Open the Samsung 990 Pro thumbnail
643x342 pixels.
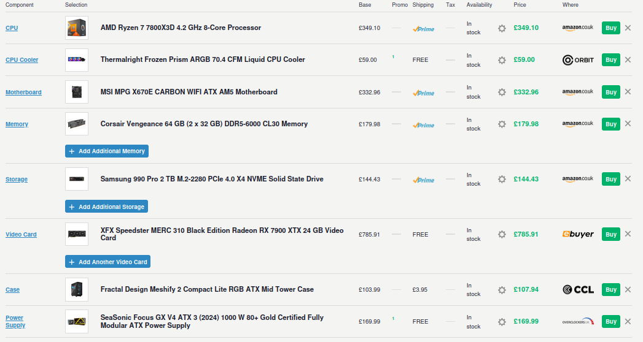[77, 179]
